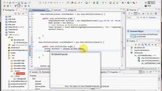Viewport: 162px width, 91px height.
Task: Toggle Link with Editor in Package Explorer
Action: pos(19,13)
